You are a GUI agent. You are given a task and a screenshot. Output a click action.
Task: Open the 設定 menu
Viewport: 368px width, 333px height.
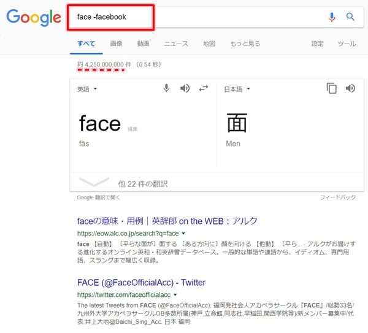[317, 44]
